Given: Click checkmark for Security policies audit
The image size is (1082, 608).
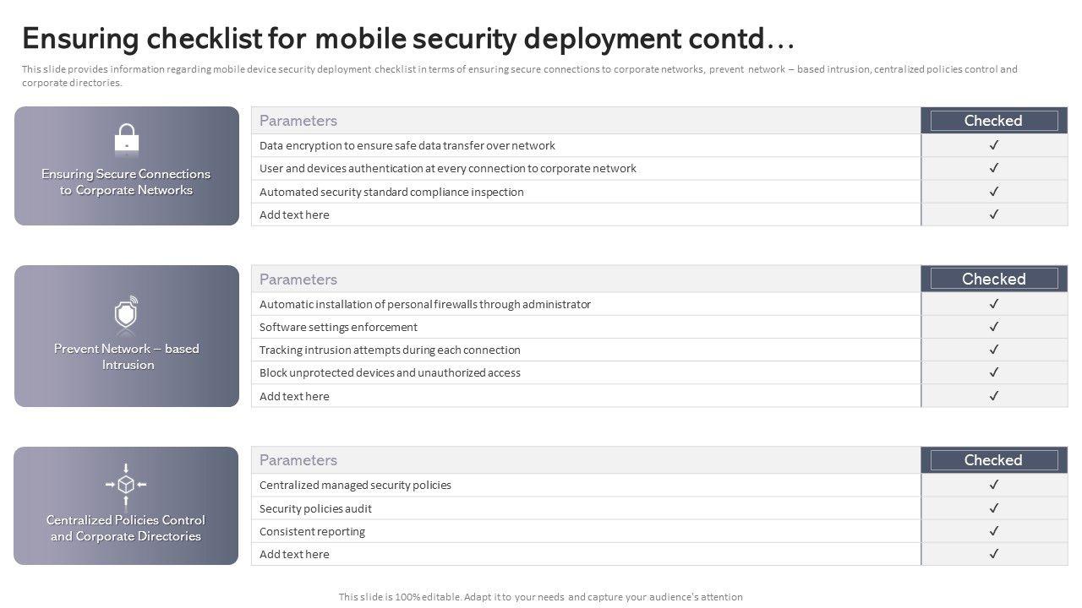Looking at the screenshot, I should pyautogui.click(x=994, y=508).
